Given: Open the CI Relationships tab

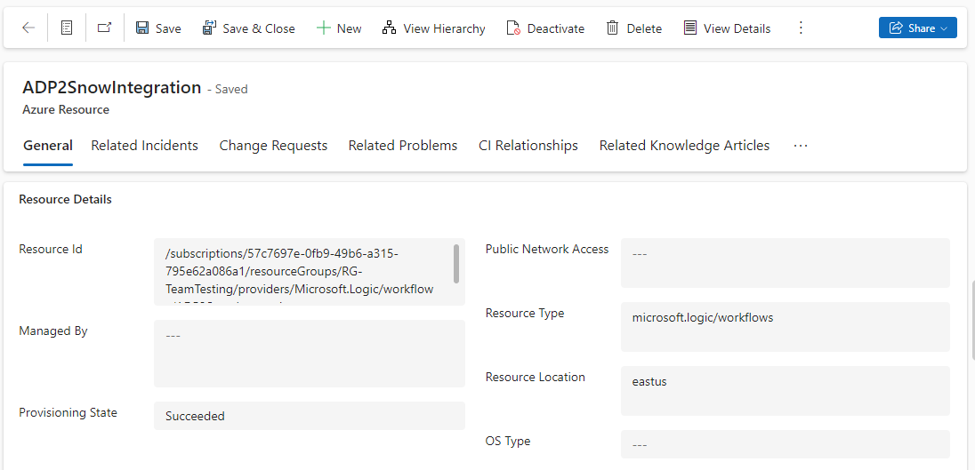Looking at the screenshot, I should 528,146.
